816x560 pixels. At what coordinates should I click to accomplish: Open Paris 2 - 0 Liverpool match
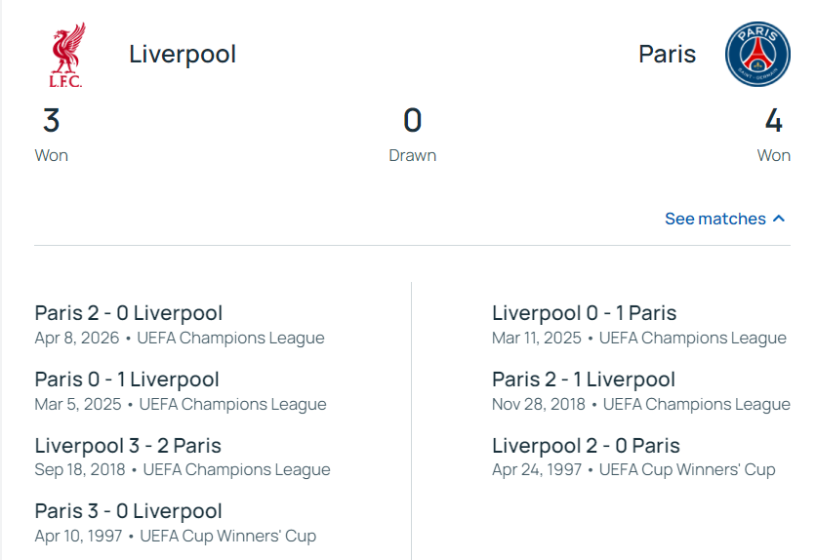(x=129, y=313)
